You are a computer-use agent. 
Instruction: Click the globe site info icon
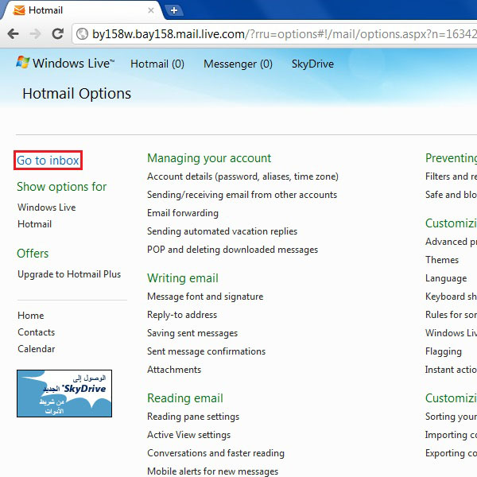82,33
